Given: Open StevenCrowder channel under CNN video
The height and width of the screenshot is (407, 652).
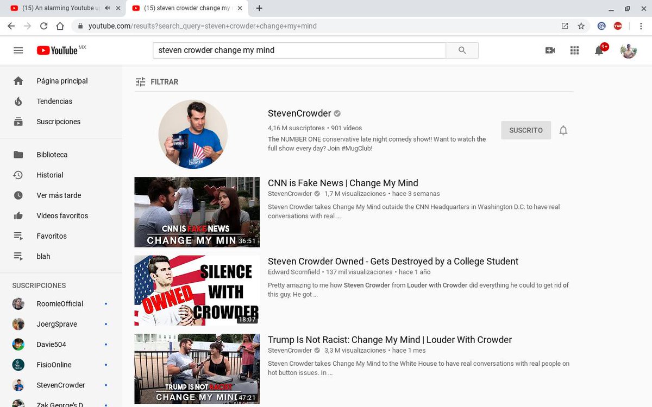Looking at the screenshot, I should tap(290, 194).
